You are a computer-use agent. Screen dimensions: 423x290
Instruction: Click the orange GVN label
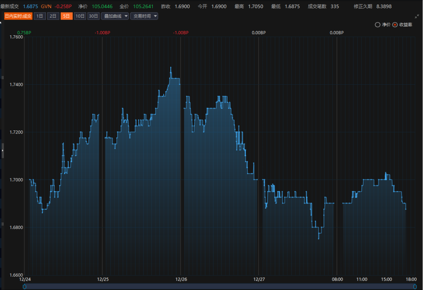46,6
